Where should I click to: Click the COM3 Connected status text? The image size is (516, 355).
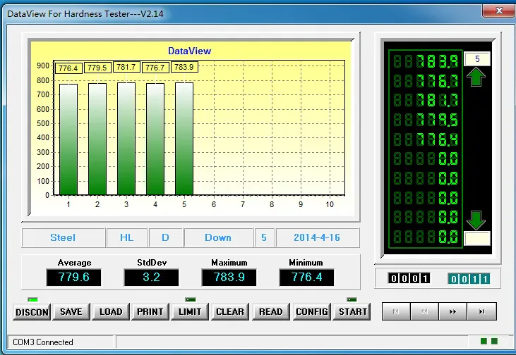pos(43,342)
